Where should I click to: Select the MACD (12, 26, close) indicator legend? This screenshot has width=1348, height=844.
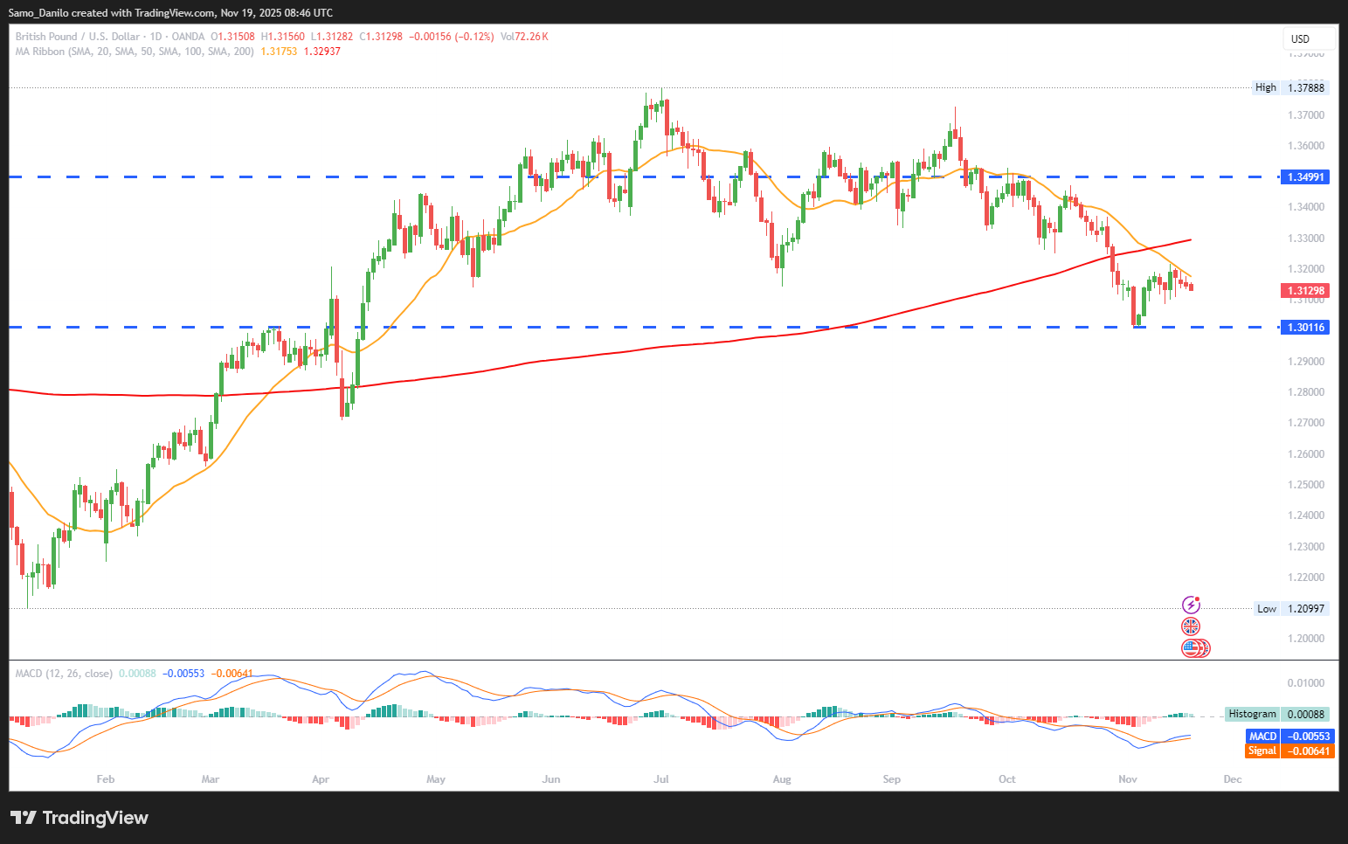(x=64, y=674)
